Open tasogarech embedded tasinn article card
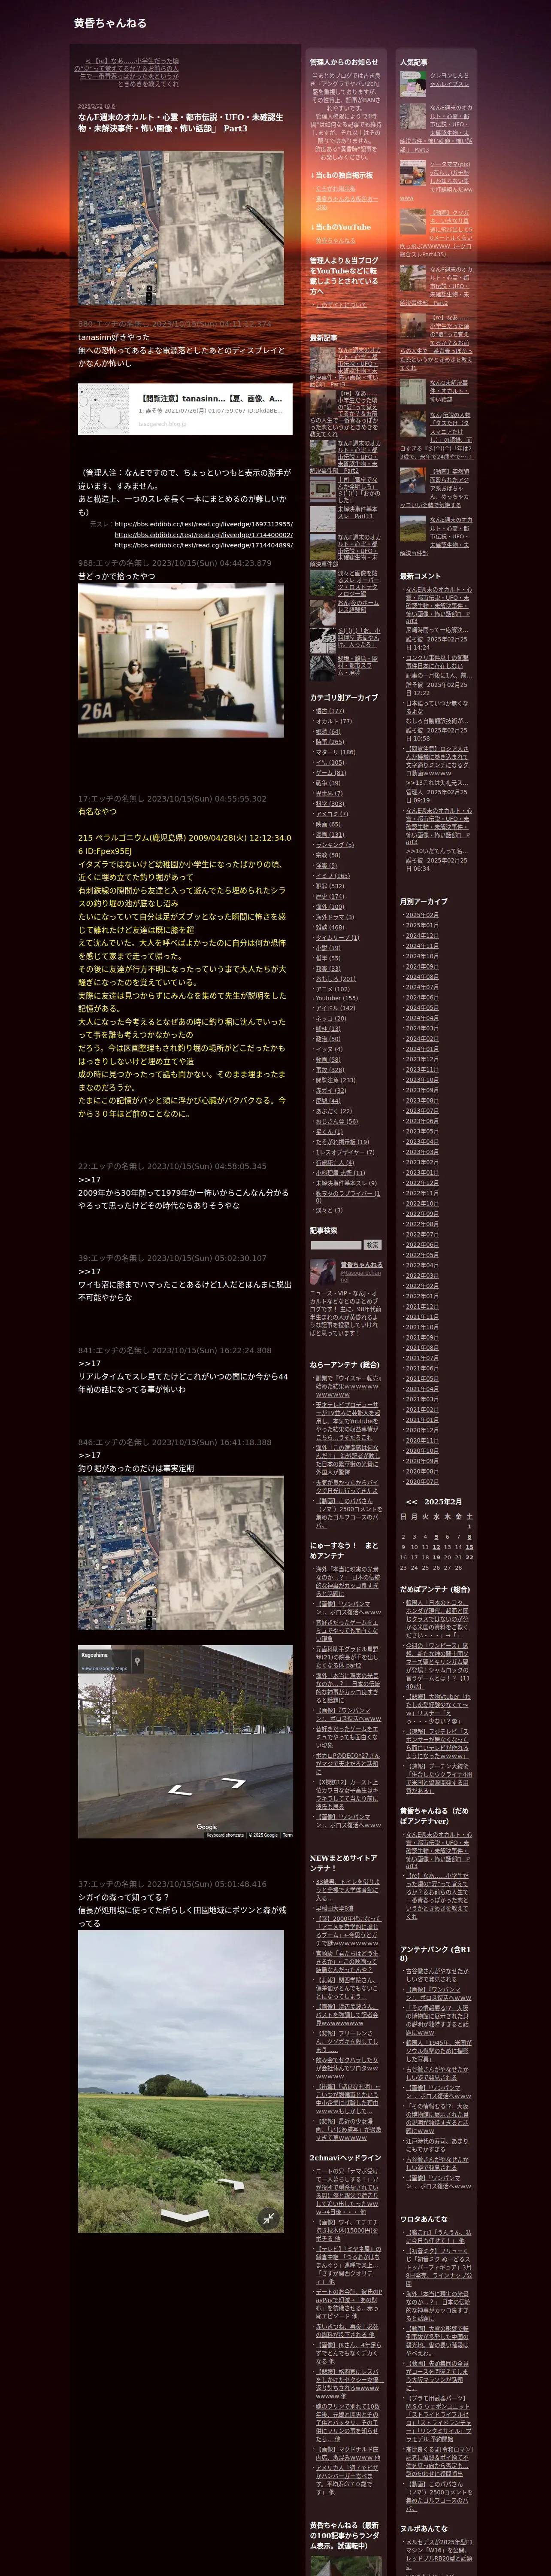Screen dimensions: 551x2576 186,409
